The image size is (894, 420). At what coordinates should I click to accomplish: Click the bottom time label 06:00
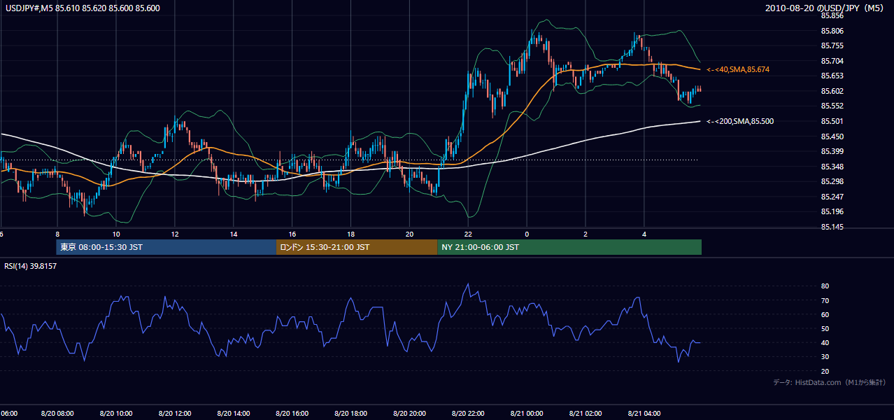pos(8,414)
